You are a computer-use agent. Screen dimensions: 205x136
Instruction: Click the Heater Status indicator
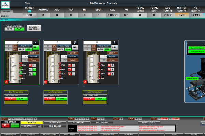[192, 78]
